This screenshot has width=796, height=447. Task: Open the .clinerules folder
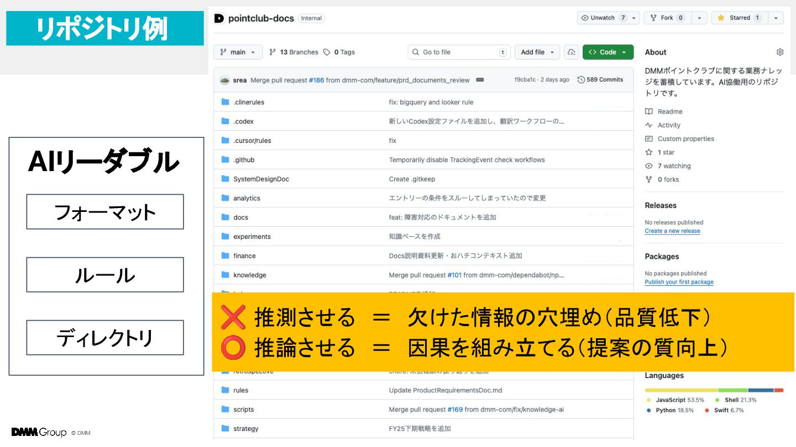[249, 102]
